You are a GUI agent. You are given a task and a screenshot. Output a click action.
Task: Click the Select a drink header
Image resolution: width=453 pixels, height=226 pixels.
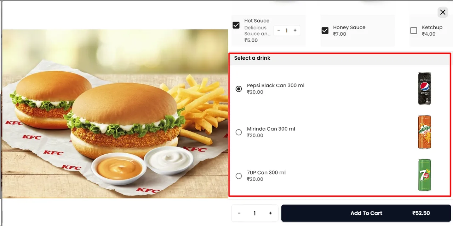[x=252, y=58]
